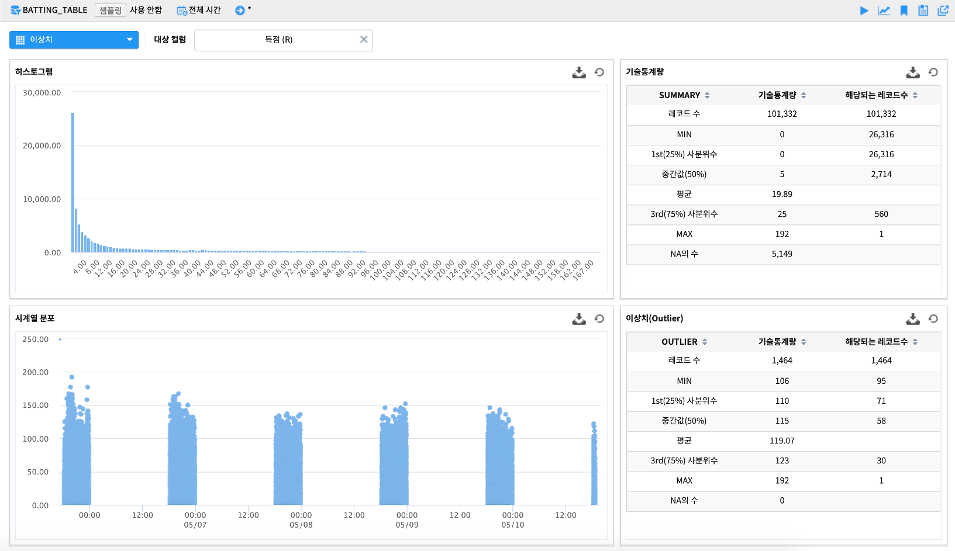
Task: Click the calendar icon beside 전체 시간
Action: [182, 11]
